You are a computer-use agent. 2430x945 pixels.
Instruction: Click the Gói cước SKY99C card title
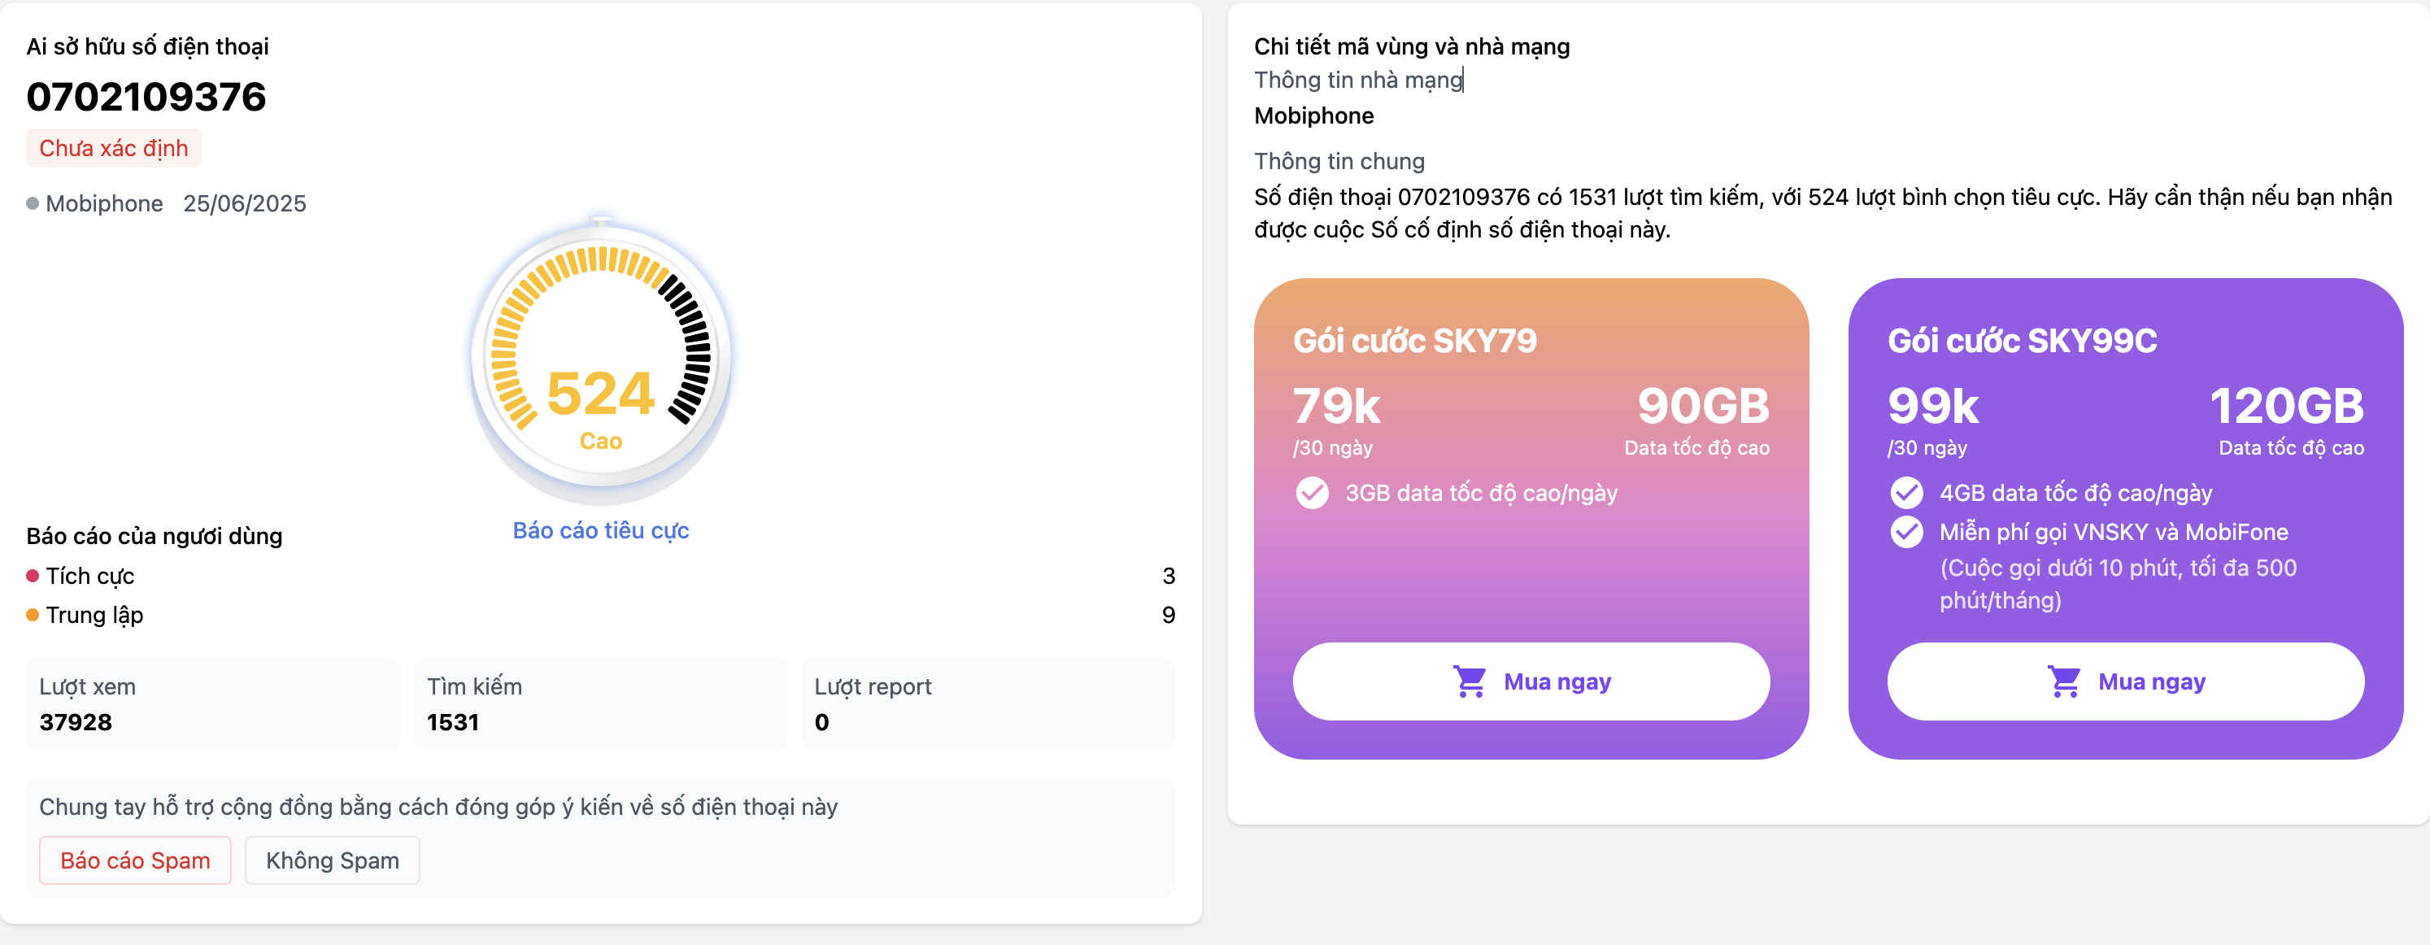(x=2022, y=341)
